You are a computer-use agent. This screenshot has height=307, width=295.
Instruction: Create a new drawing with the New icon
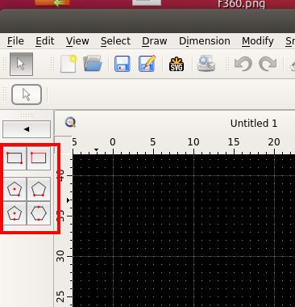pyautogui.click(x=69, y=64)
